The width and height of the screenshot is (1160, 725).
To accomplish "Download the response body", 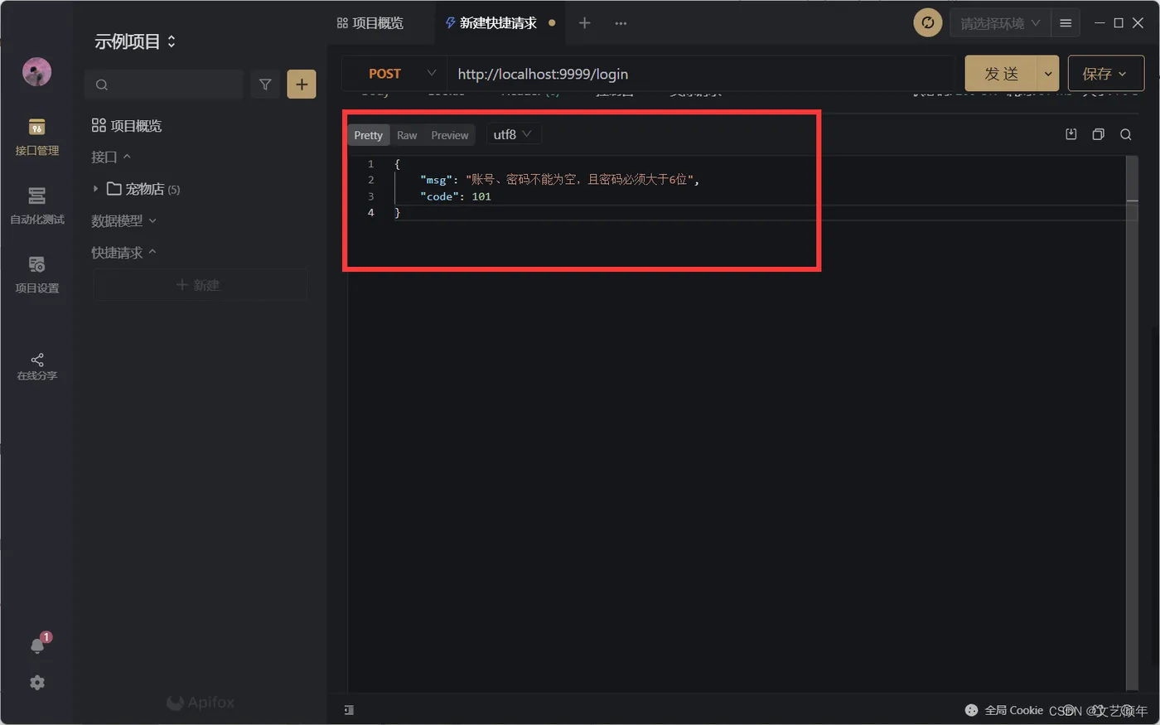I will (1071, 134).
